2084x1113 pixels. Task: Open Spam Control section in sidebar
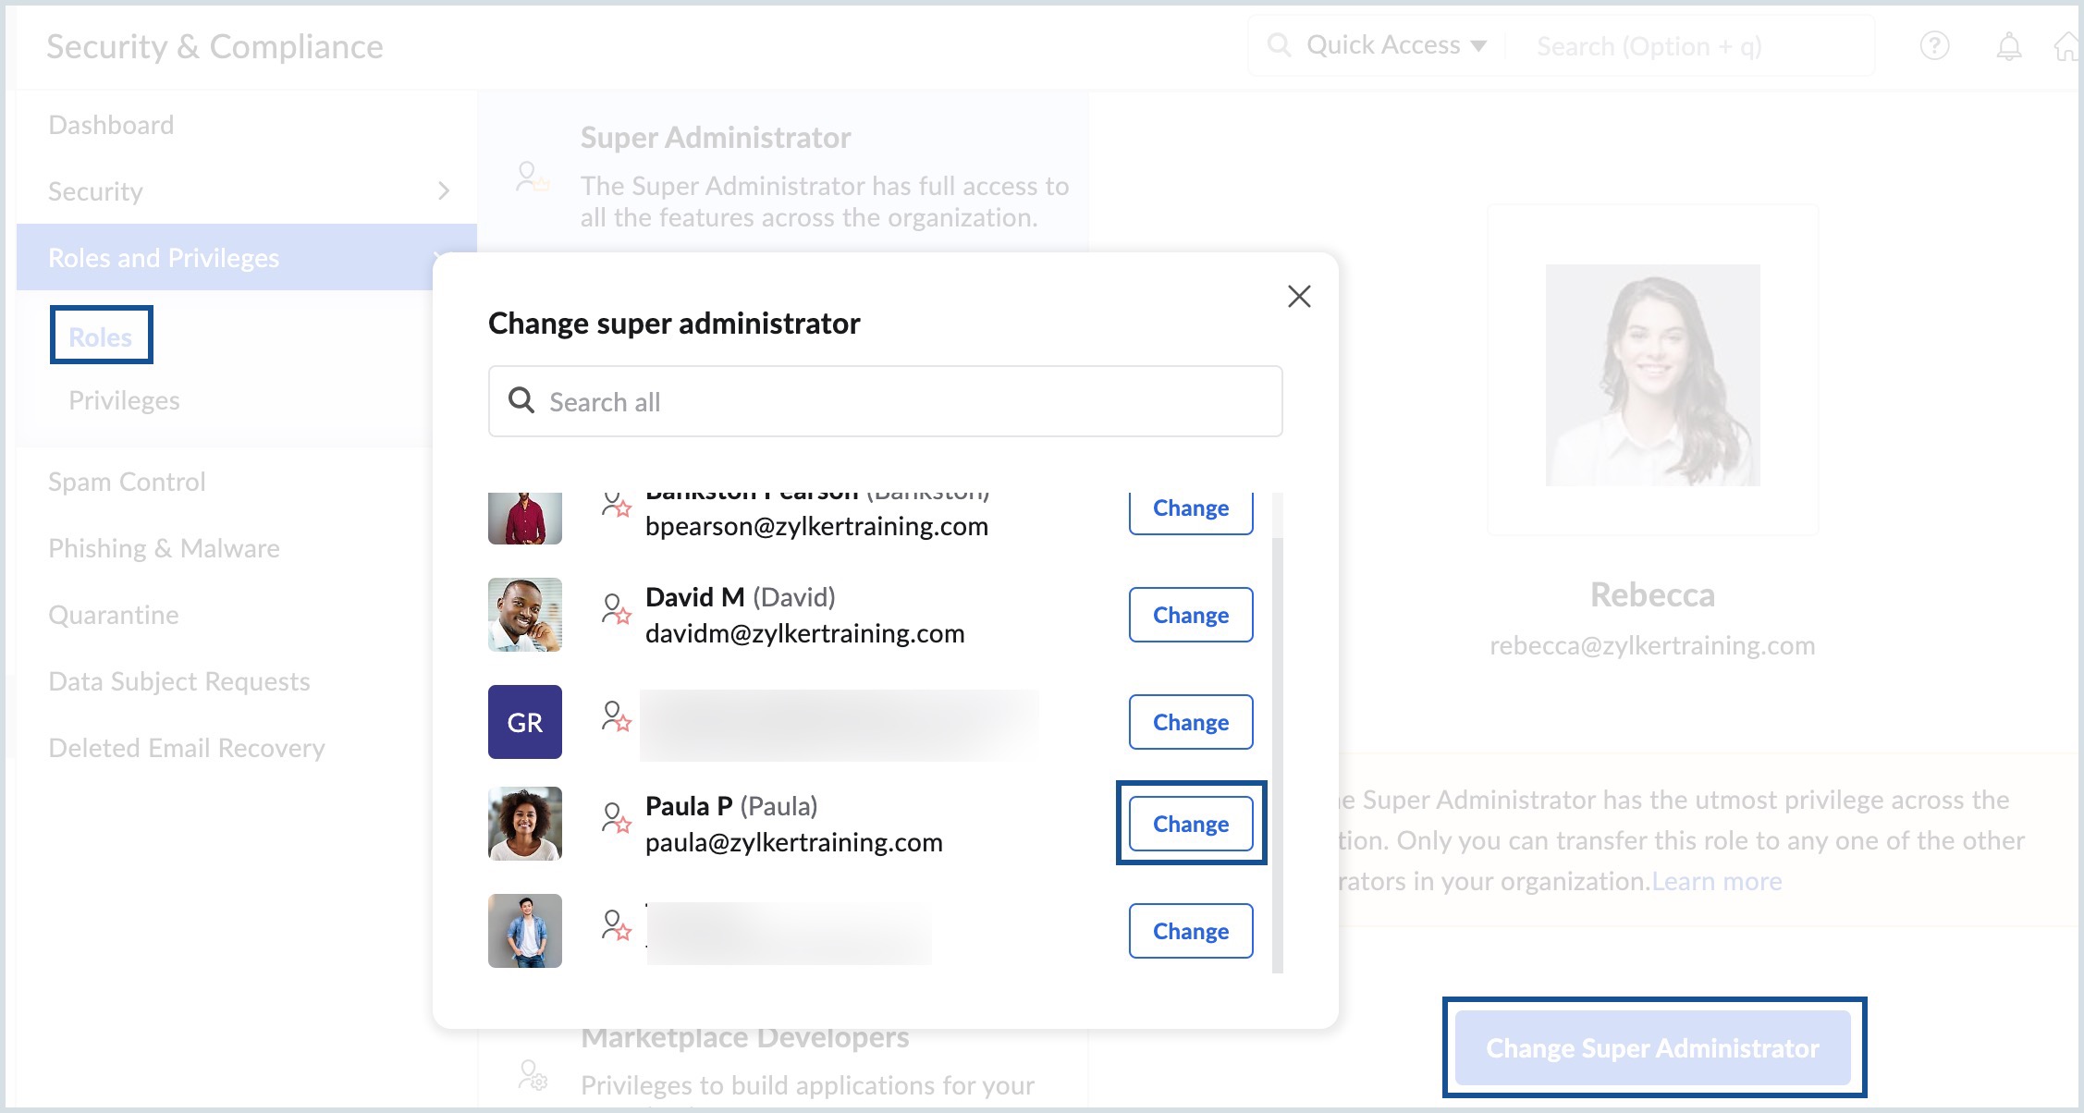click(x=127, y=481)
